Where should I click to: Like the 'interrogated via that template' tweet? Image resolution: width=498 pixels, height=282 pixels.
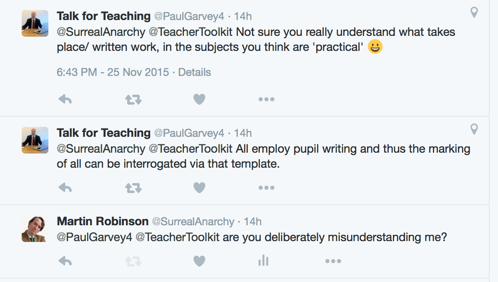199,187
